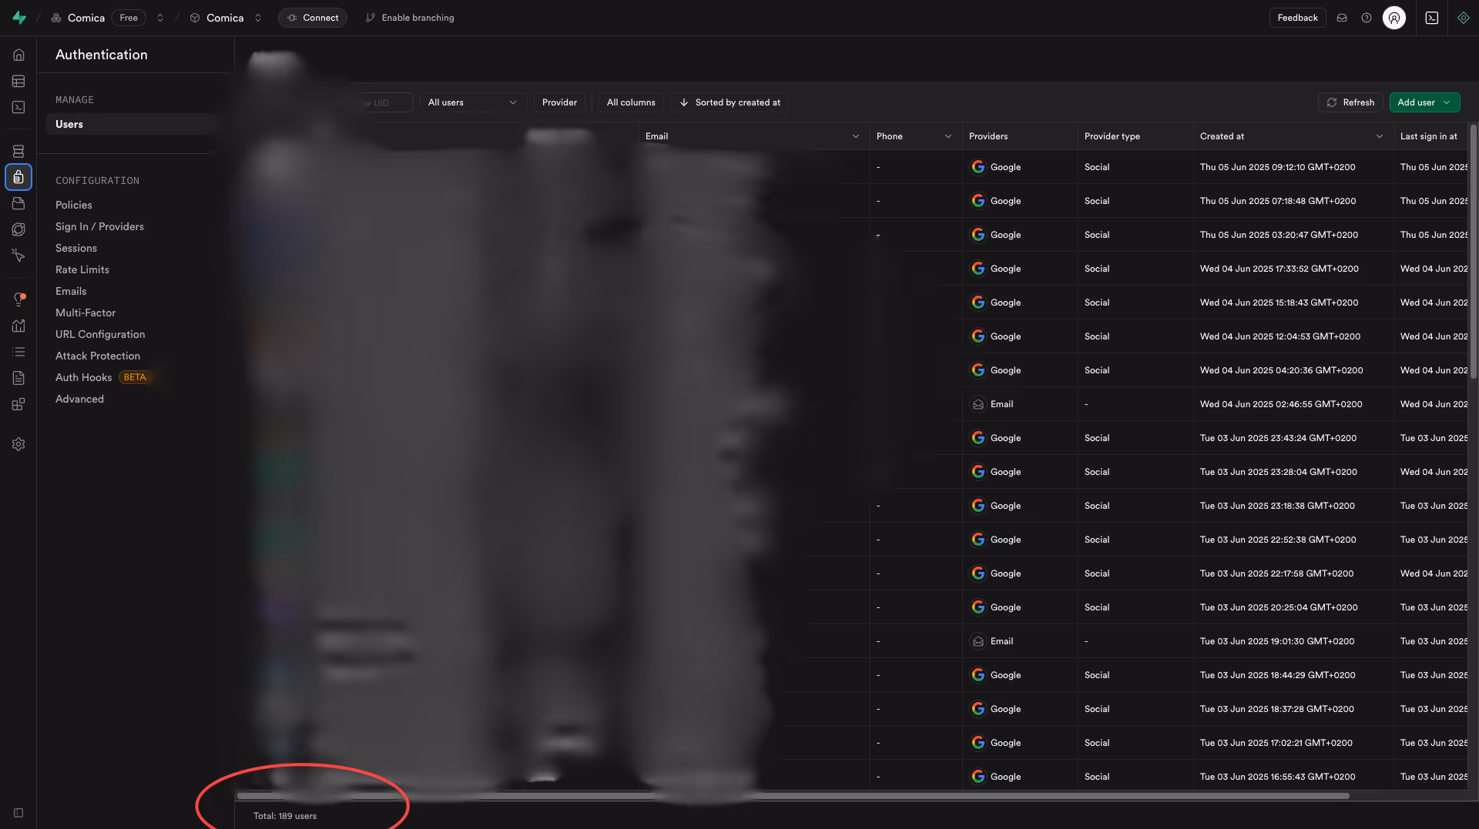This screenshot has height=829, width=1479.
Task: Open the Advisors lightbulb icon
Action: pyautogui.click(x=18, y=299)
